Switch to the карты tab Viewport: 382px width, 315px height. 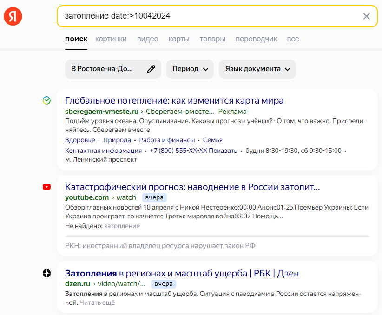click(x=179, y=39)
